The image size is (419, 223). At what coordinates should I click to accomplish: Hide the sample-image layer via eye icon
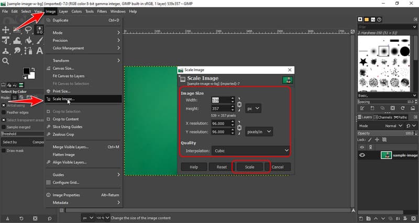(x=362, y=155)
